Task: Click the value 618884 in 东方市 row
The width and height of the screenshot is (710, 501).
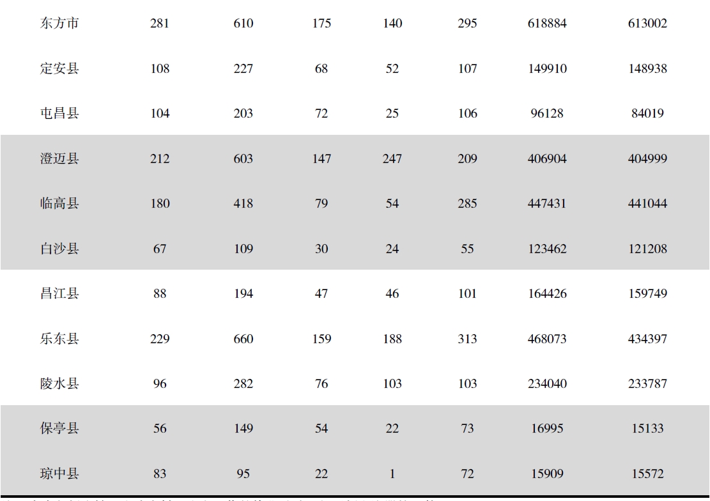Action: click(547, 23)
